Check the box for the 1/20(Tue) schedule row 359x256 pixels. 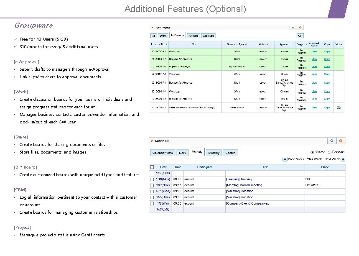point(152,185)
